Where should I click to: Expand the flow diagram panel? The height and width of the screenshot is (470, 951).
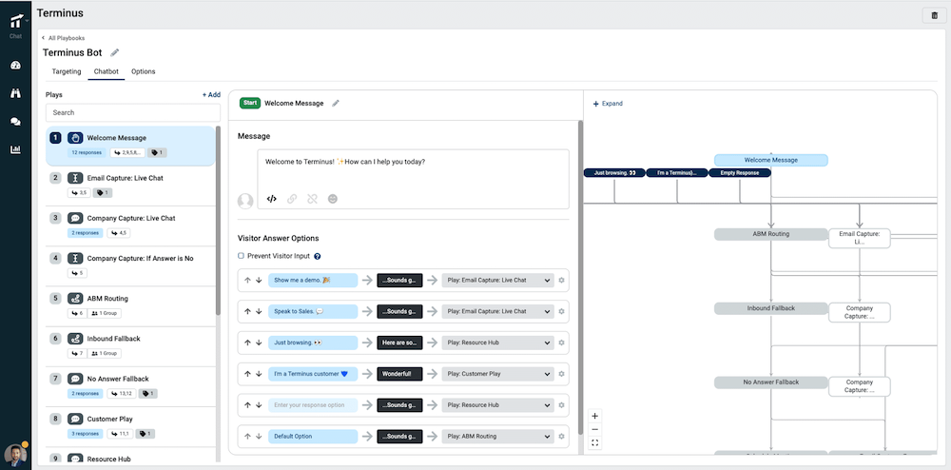pos(608,104)
